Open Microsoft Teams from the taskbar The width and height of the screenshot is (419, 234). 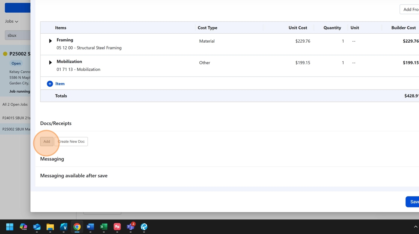click(x=131, y=227)
